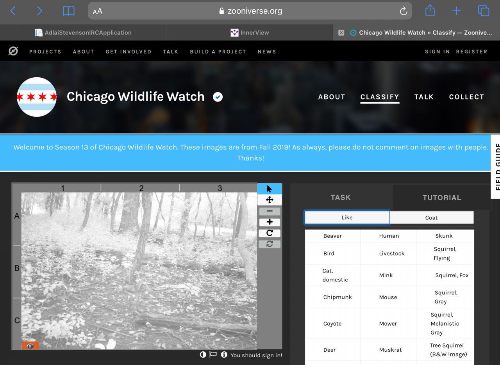The height and width of the screenshot is (365, 500).
Task: Open the project COLLECT page
Action: point(466,97)
